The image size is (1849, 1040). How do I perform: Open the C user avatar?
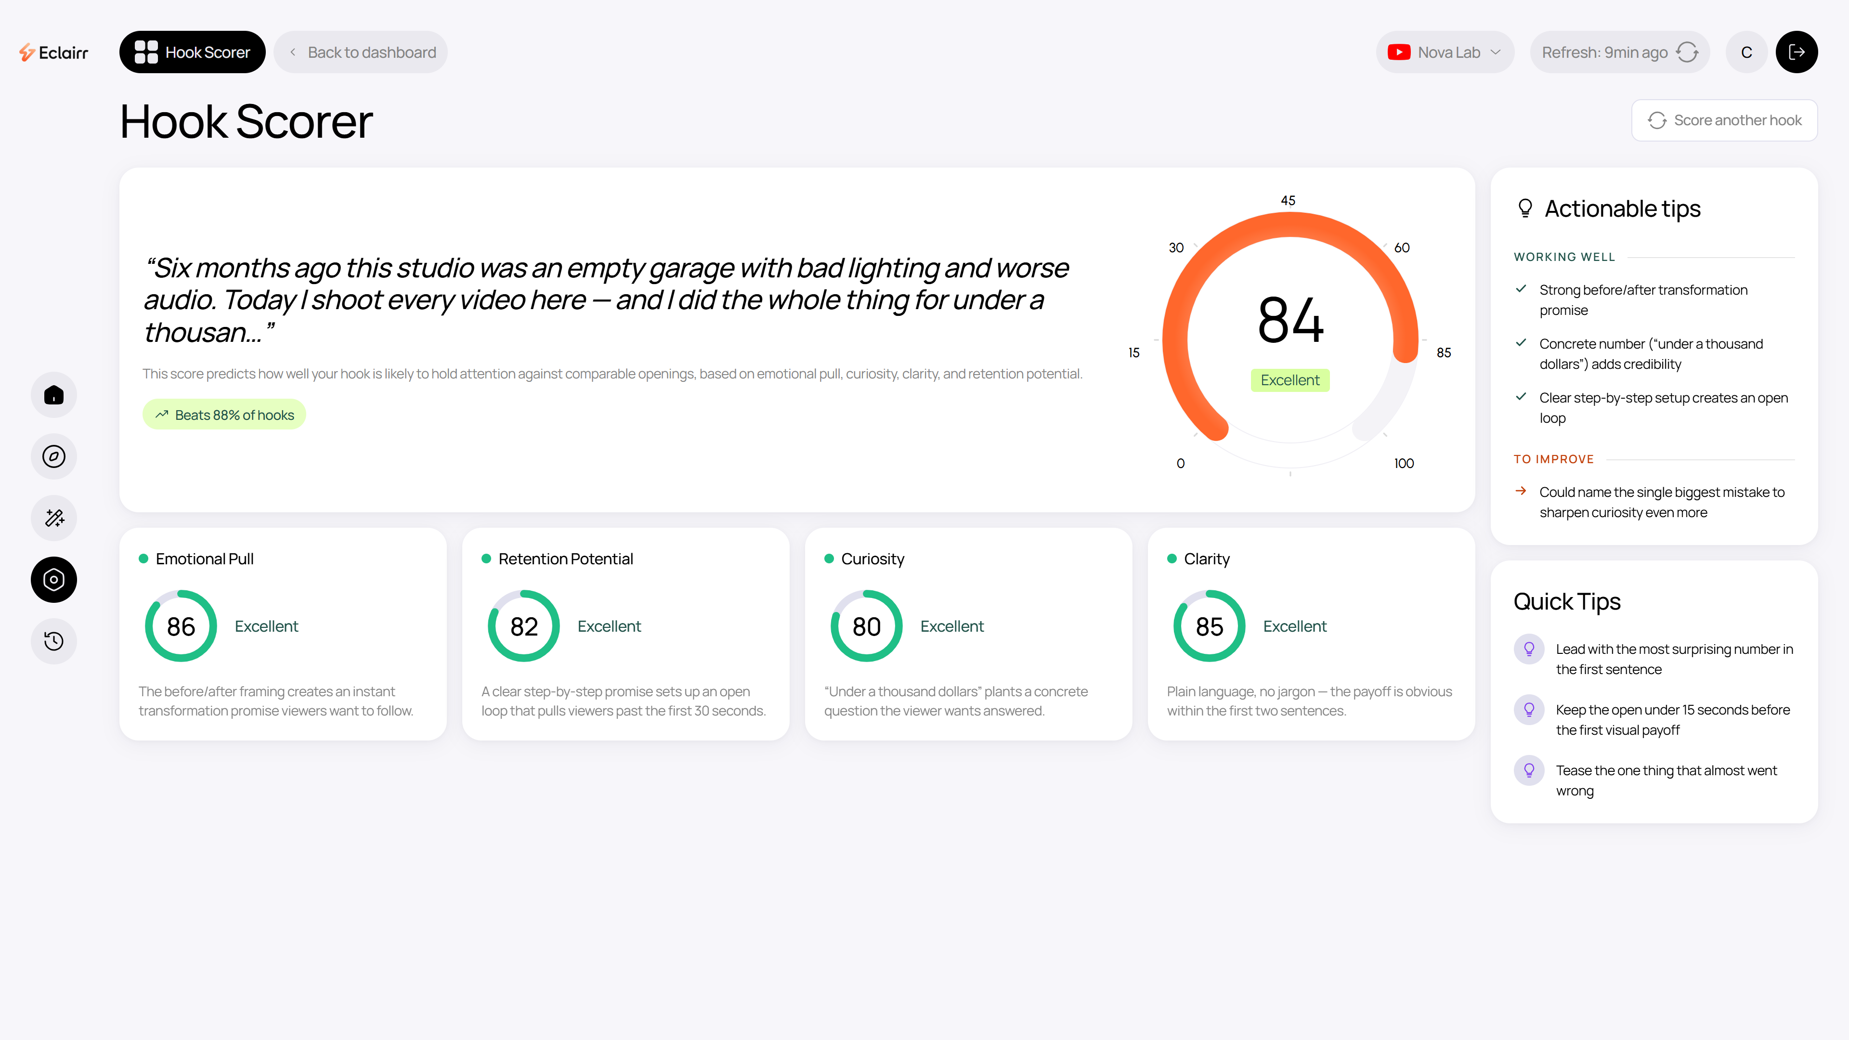coord(1746,52)
